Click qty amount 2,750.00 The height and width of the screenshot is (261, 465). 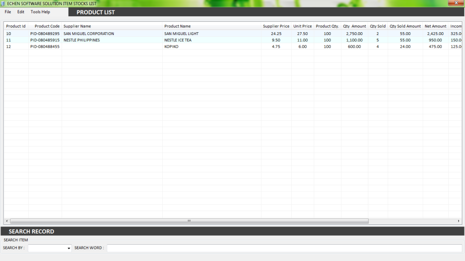pos(355,34)
